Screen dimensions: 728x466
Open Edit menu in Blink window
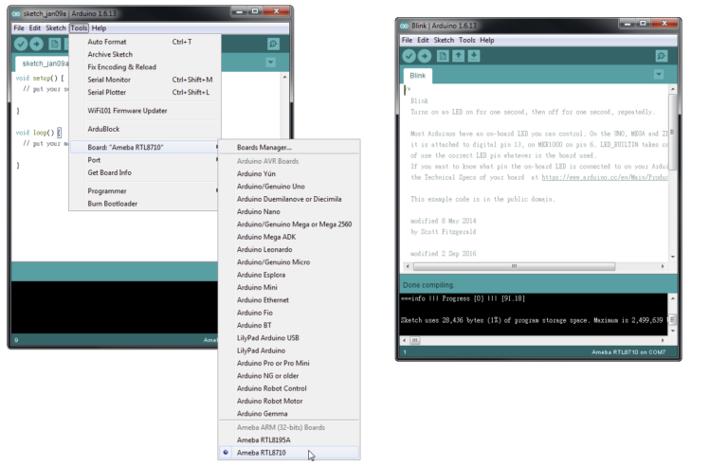(423, 40)
